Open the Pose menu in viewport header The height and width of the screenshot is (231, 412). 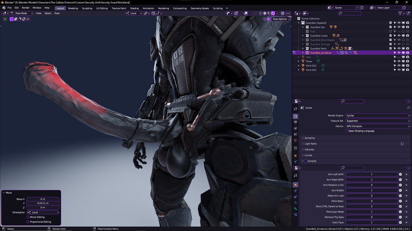click(x=57, y=13)
